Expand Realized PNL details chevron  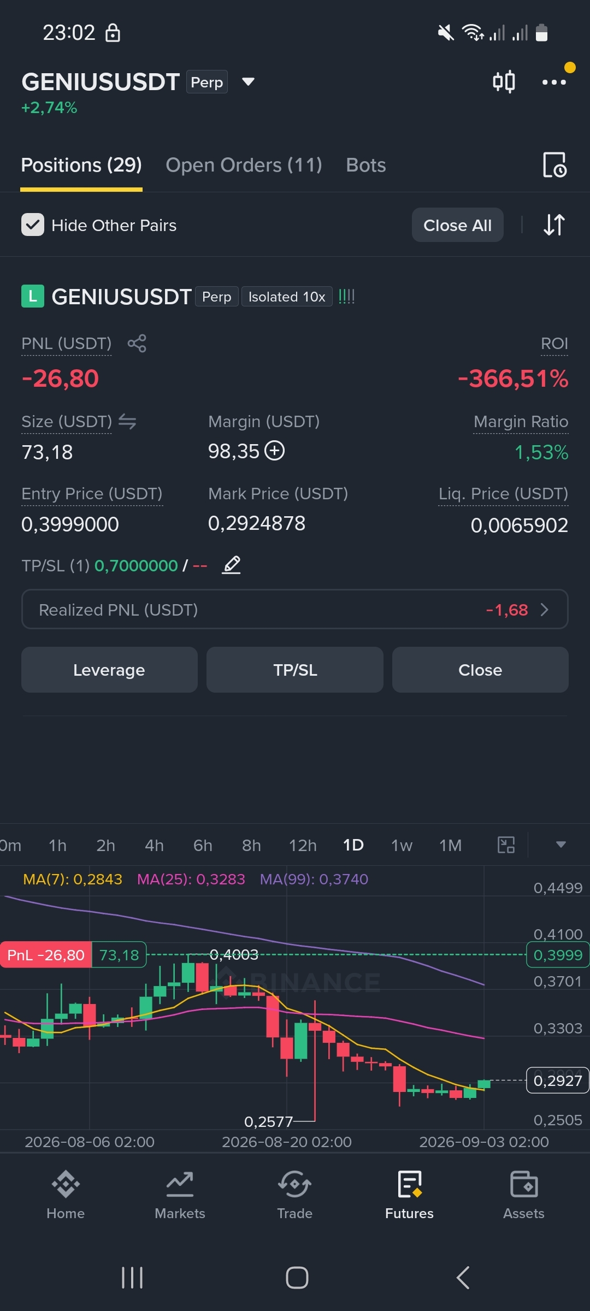(544, 610)
